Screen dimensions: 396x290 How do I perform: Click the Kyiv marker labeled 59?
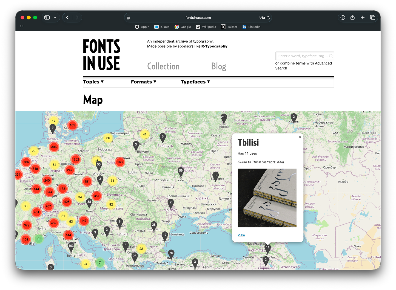point(181,172)
